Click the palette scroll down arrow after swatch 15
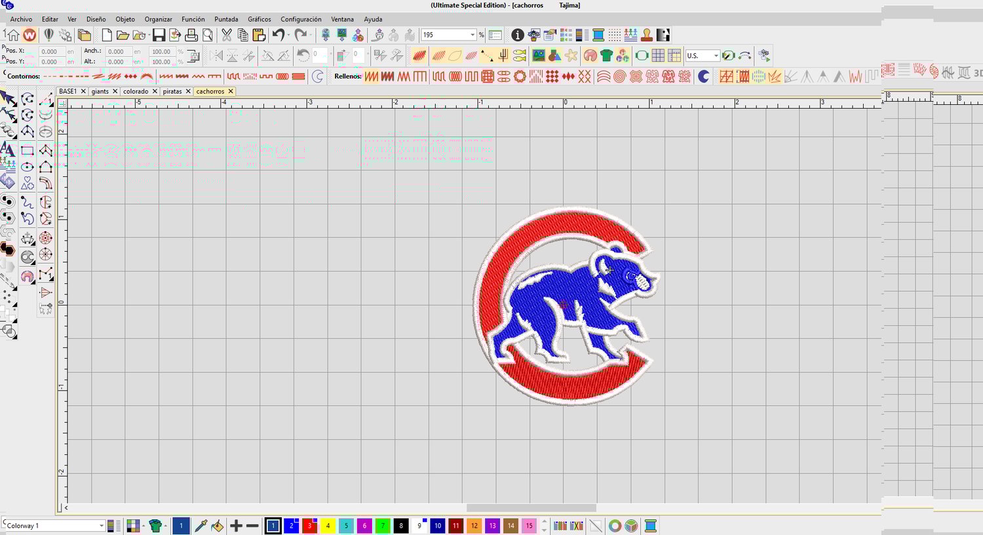983x535 pixels. (544, 530)
